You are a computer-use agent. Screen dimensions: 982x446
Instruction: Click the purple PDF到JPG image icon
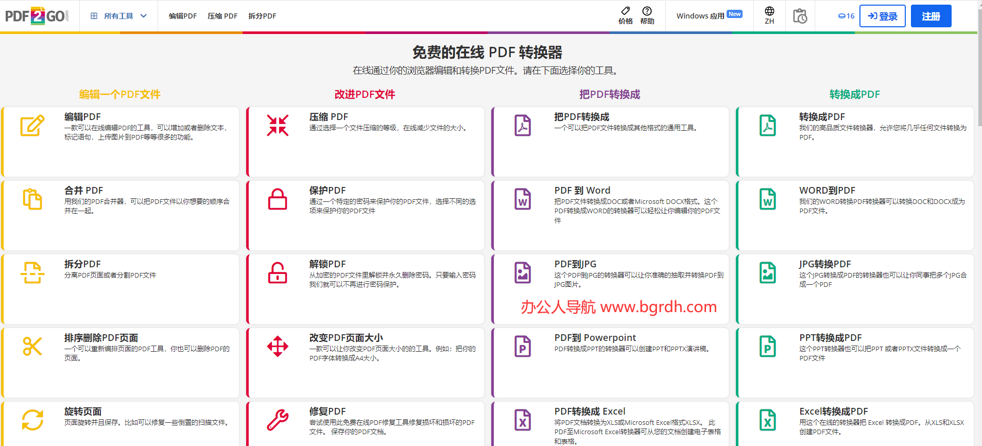tap(523, 273)
